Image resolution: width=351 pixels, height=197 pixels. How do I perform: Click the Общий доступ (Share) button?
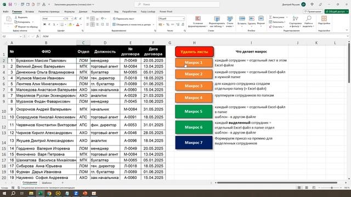click(x=337, y=11)
